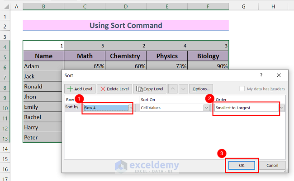Click the dialog Help question mark
The image size is (294, 181).
tap(261, 75)
